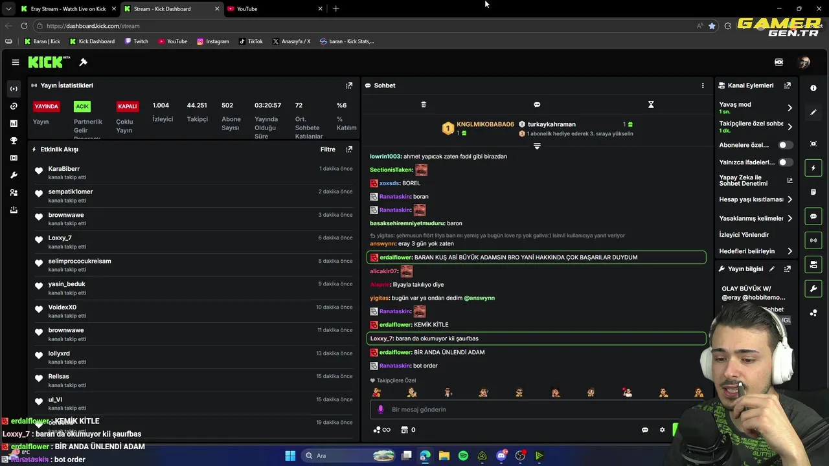
Task: Open the hamburger menu beside the Kick logo
Action: 15,62
